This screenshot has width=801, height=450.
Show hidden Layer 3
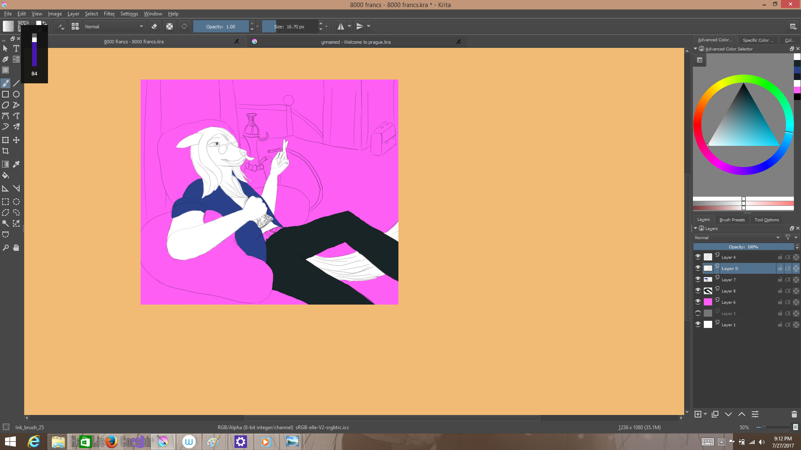[698, 313]
